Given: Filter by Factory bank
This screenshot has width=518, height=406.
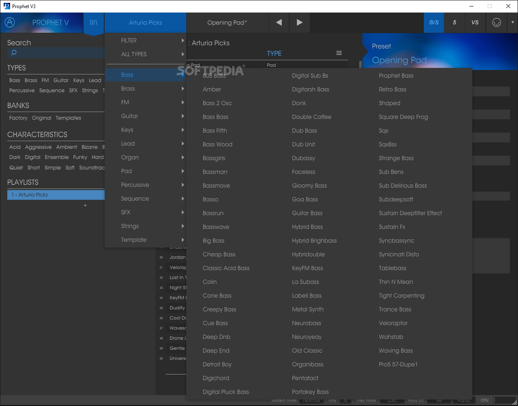Looking at the screenshot, I should [18, 118].
